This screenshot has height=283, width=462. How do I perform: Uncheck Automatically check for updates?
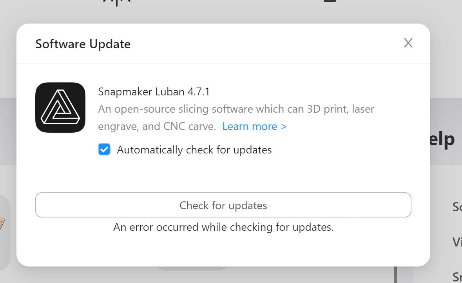(104, 150)
